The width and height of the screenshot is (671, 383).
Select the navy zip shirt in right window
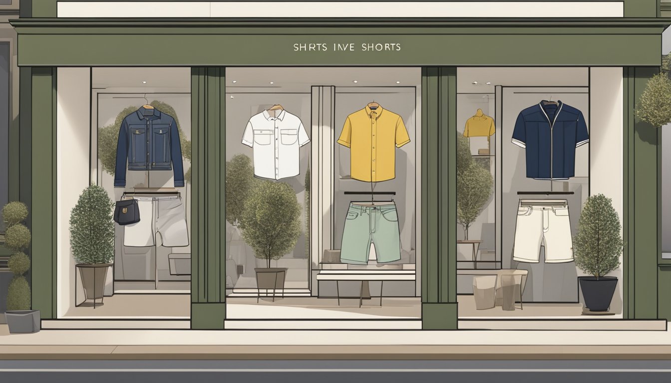(x=550, y=140)
